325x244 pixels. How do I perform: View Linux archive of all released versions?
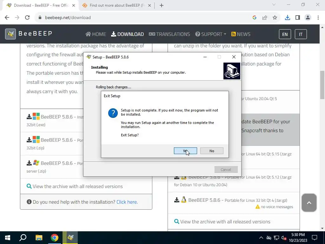222,221
